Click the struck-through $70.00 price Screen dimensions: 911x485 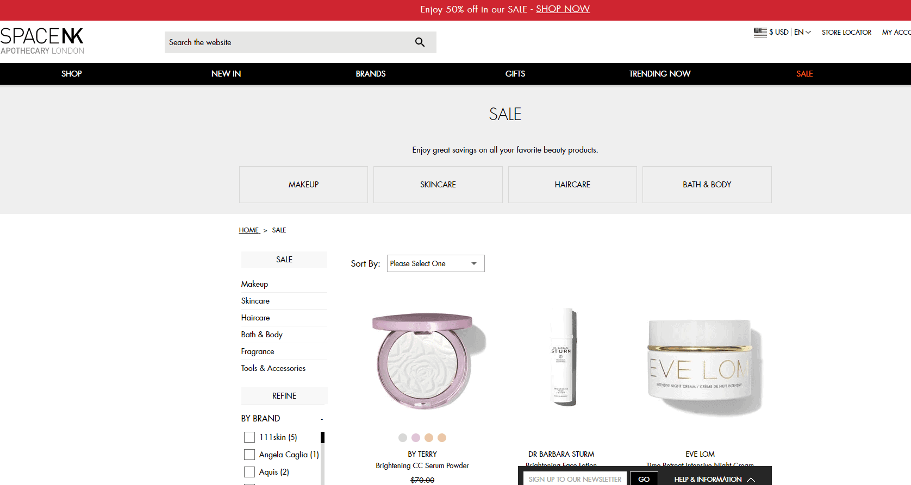coord(422,480)
